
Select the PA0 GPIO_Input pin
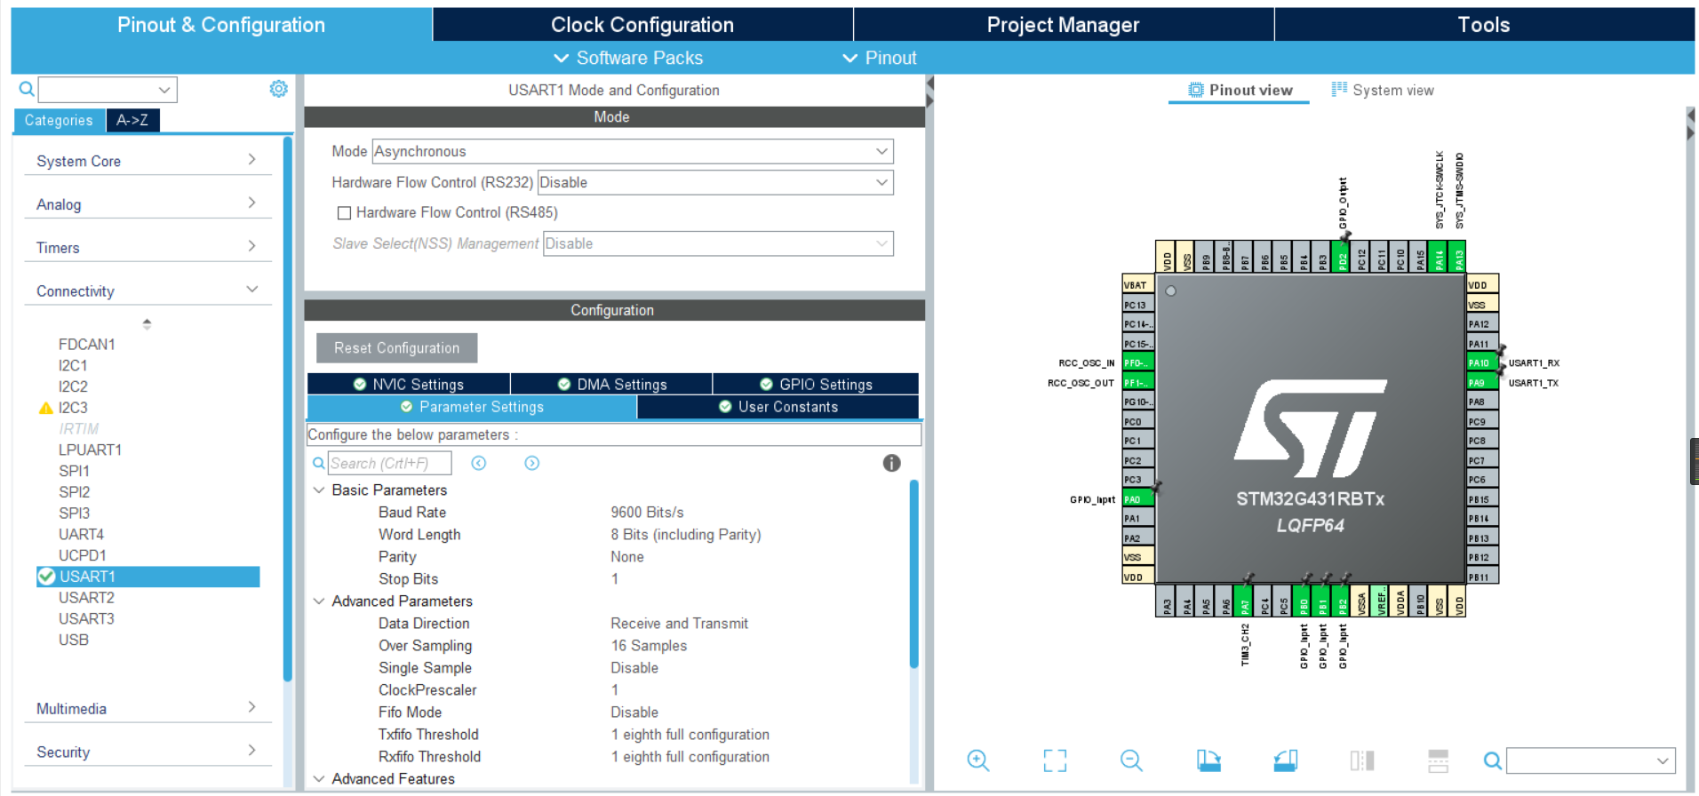click(1138, 499)
